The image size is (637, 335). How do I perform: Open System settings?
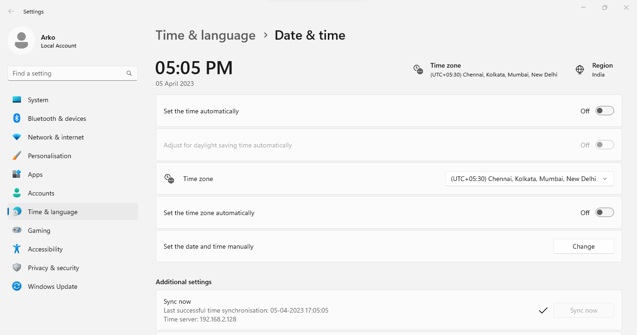tap(73, 100)
